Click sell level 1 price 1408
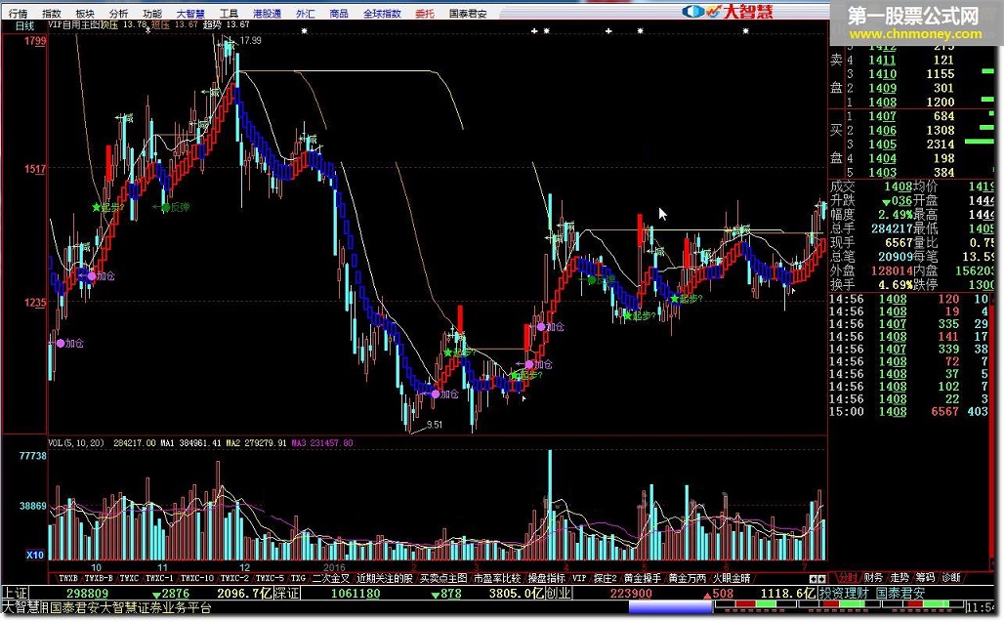This screenshot has width=1004, height=621. (x=882, y=102)
